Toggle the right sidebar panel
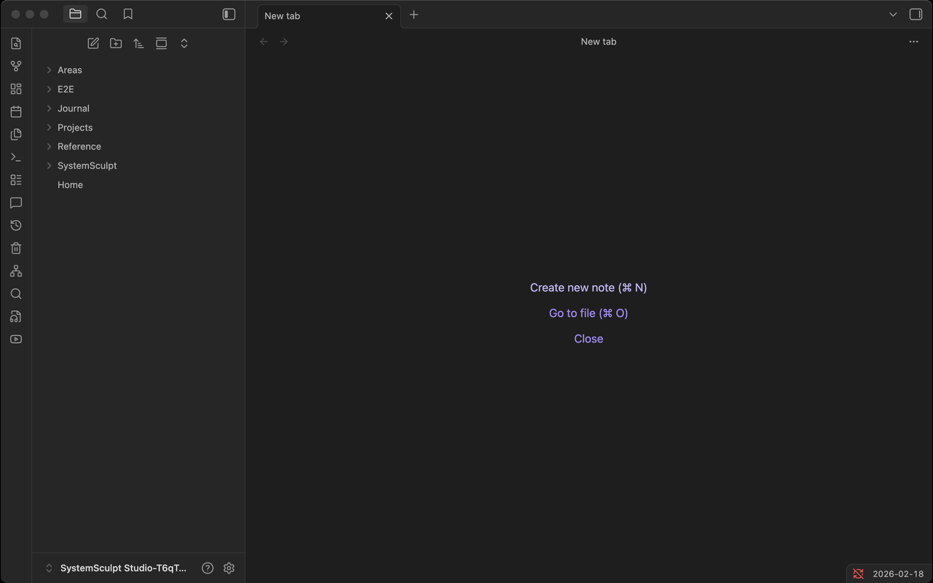This screenshot has height=583, width=933. click(916, 13)
